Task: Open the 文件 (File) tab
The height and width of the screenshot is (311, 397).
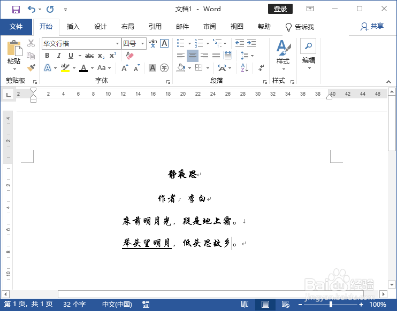Action: [16, 27]
